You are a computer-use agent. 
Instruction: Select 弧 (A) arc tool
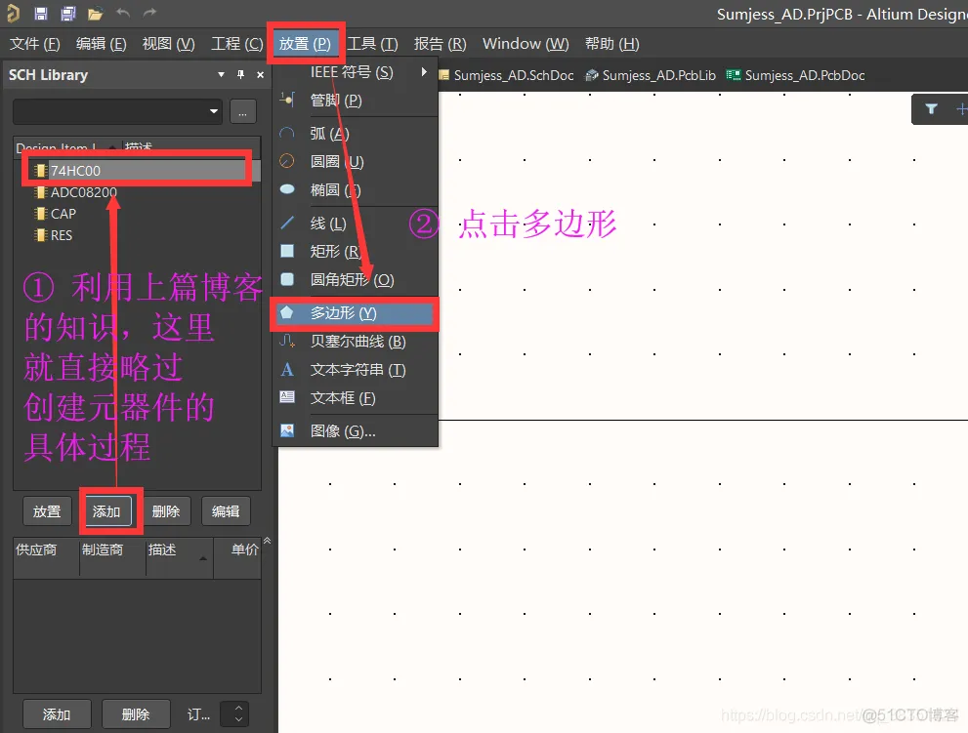tap(355, 134)
